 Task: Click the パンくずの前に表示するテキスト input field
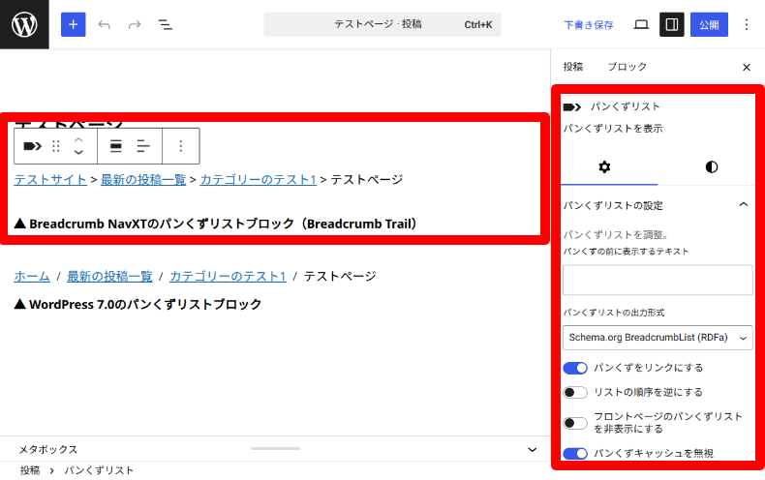658,280
